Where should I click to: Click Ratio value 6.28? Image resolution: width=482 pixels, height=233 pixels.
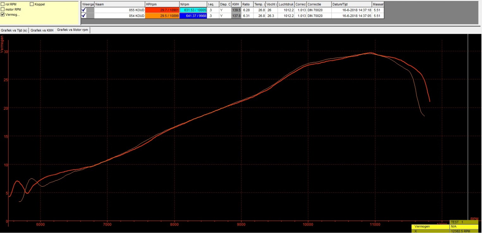tap(247, 10)
